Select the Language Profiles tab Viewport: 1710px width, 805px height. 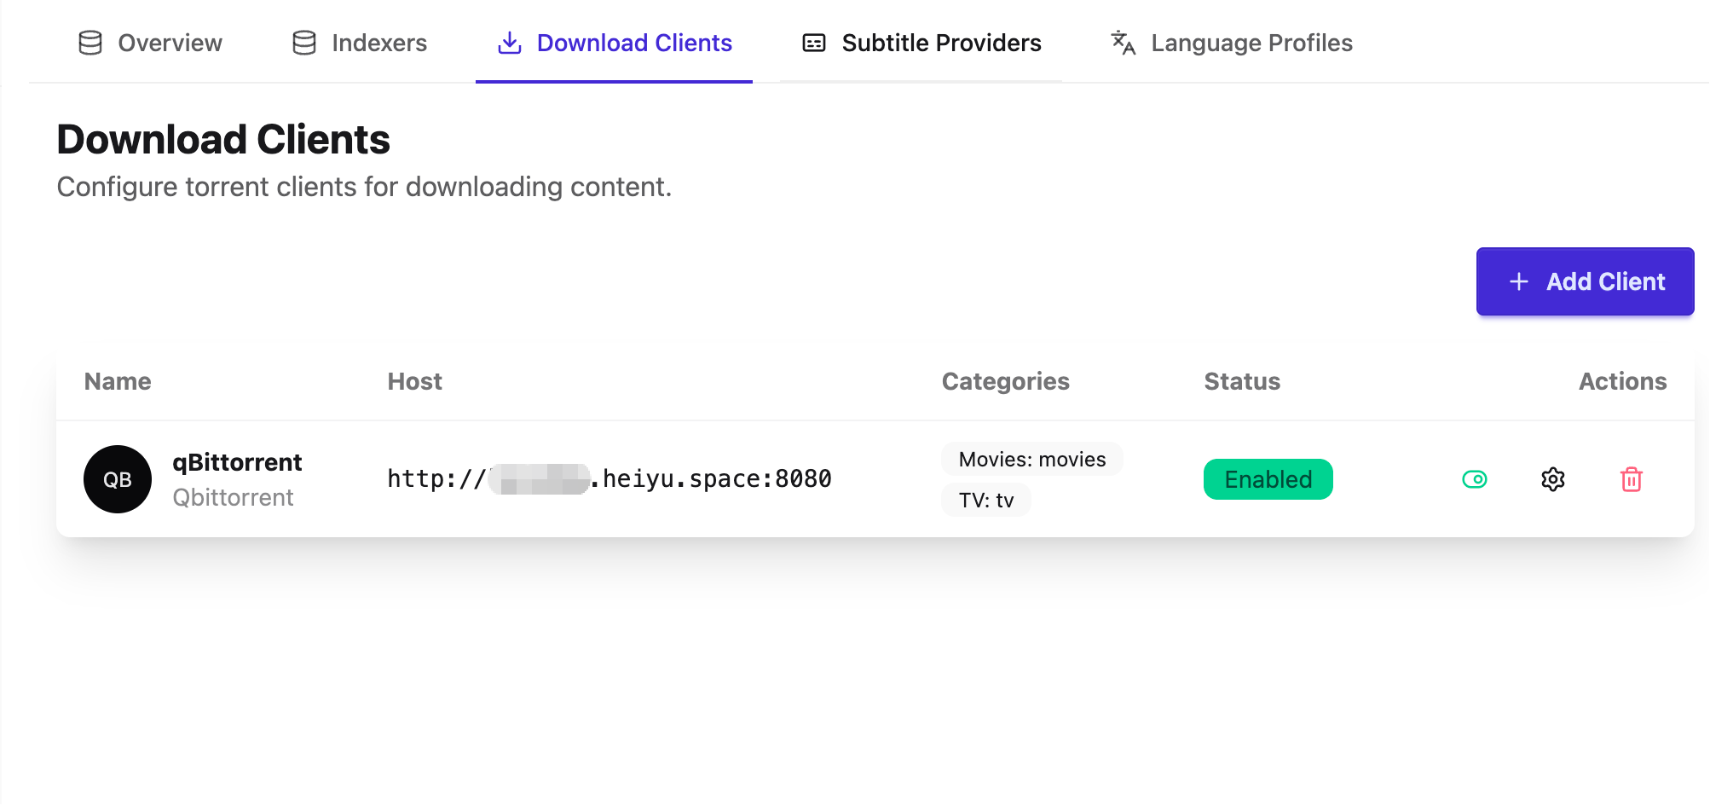coord(1231,43)
